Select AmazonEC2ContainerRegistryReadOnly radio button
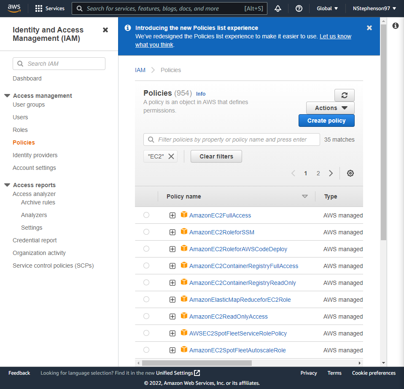Viewport: 404px width, 389px height. 146,282
